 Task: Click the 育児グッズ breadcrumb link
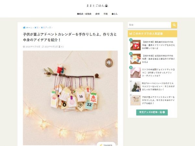click(x=46, y=28)
